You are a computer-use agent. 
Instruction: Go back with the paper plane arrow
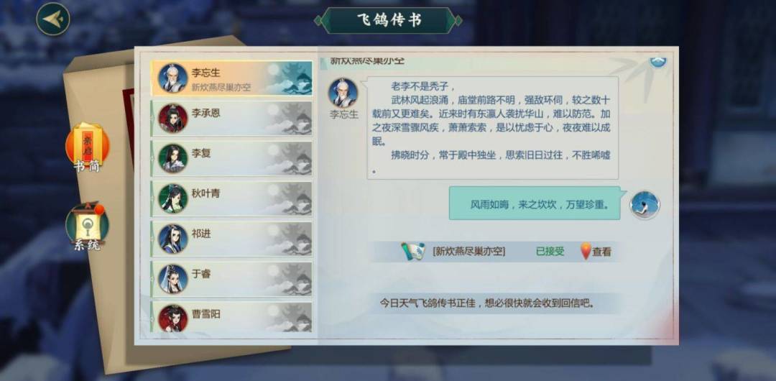pyautogui.click(x=53, y=19)
